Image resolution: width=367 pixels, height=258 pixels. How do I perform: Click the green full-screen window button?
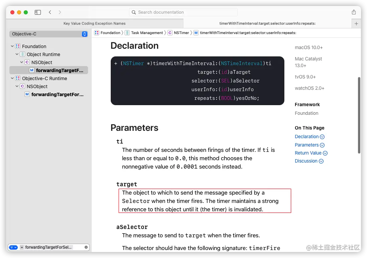[x=26, y=12]
